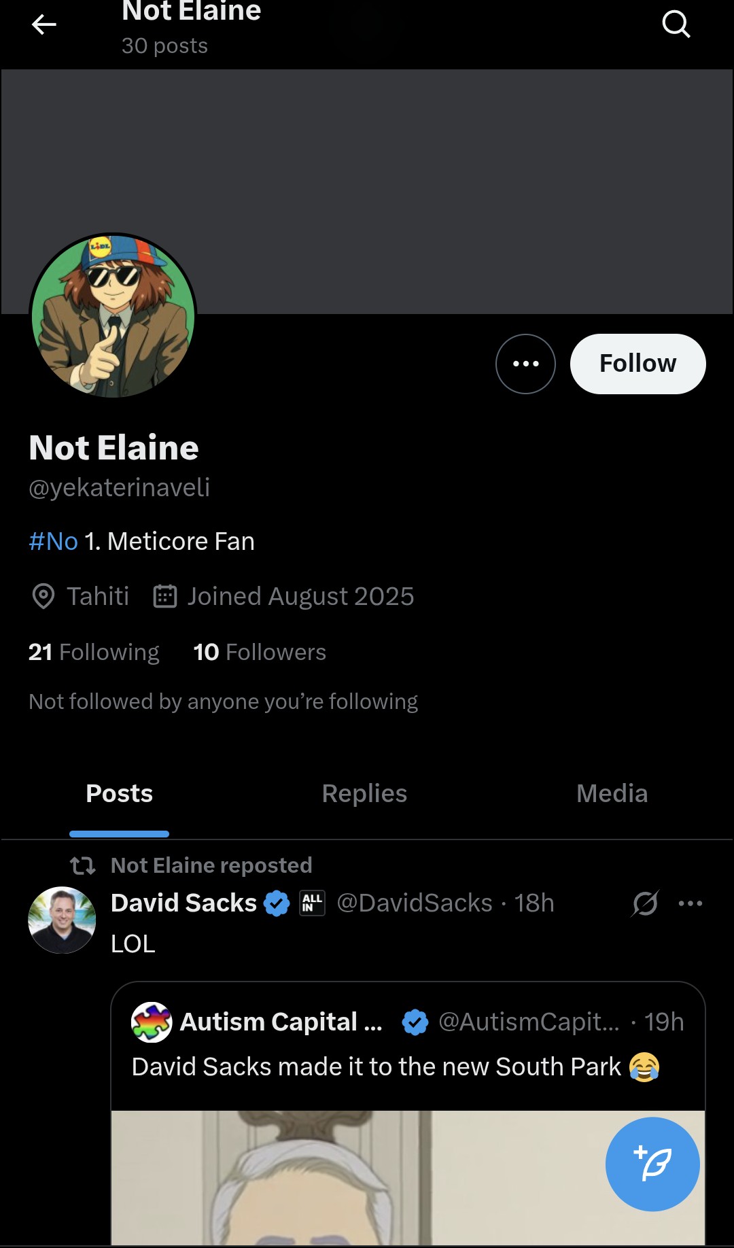Open the 10 Followers list
Screen dimensions: 734x1248
[x=260, y=652]
